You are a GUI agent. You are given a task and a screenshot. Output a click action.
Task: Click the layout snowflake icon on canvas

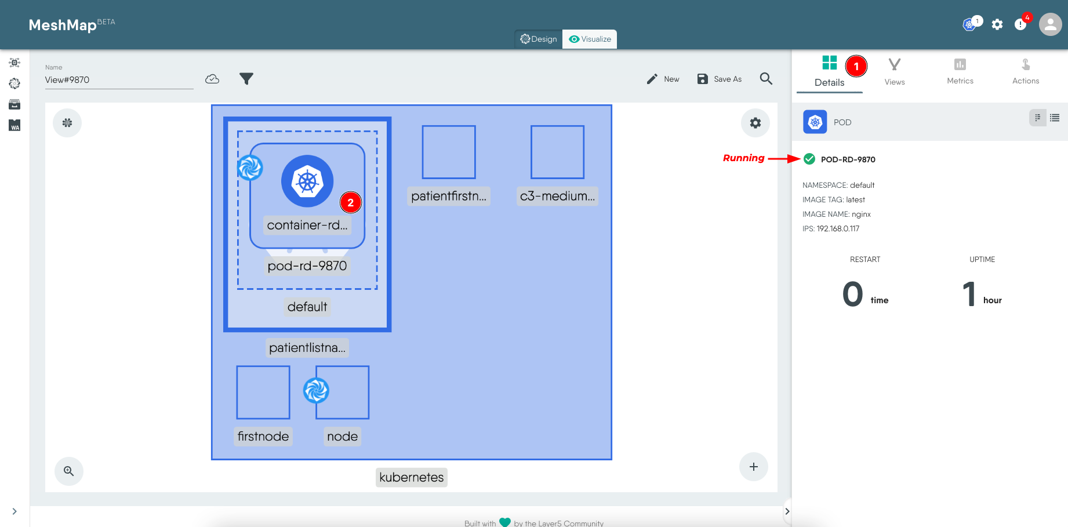click(67, 123)
